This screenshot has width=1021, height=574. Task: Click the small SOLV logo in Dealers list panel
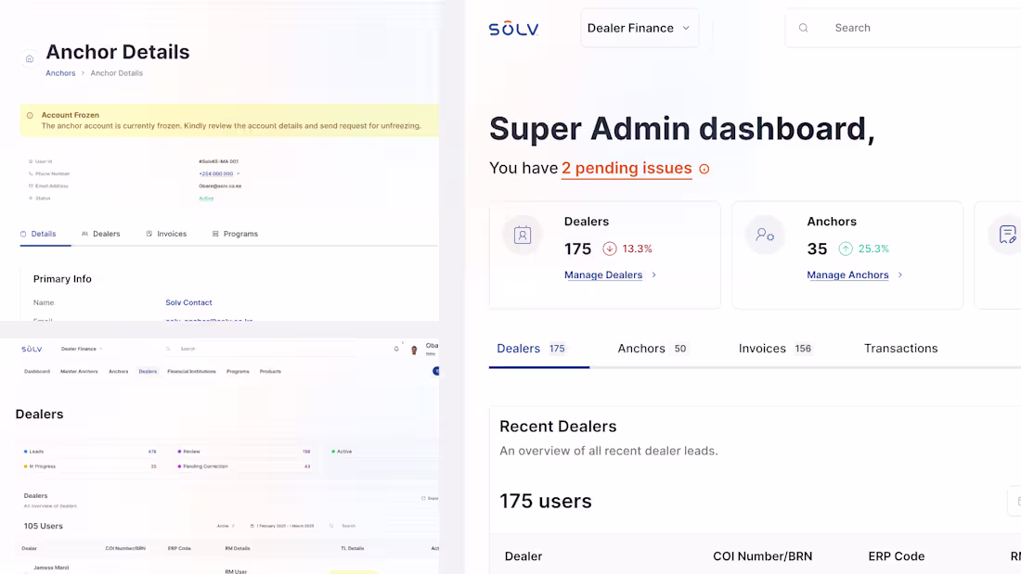(32, 349)
